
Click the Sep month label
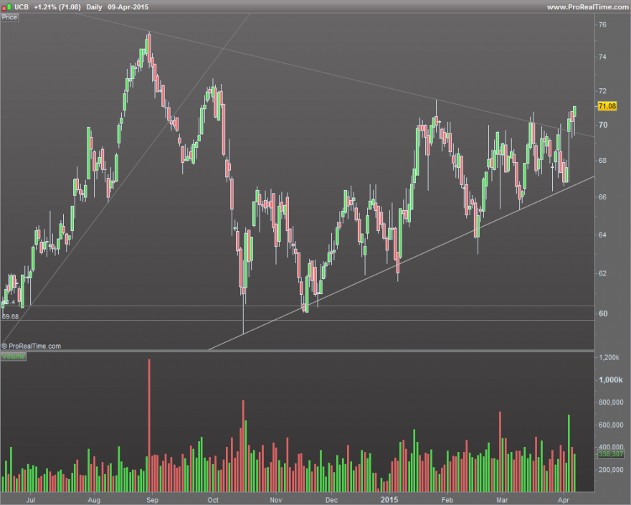click(152, 500)
